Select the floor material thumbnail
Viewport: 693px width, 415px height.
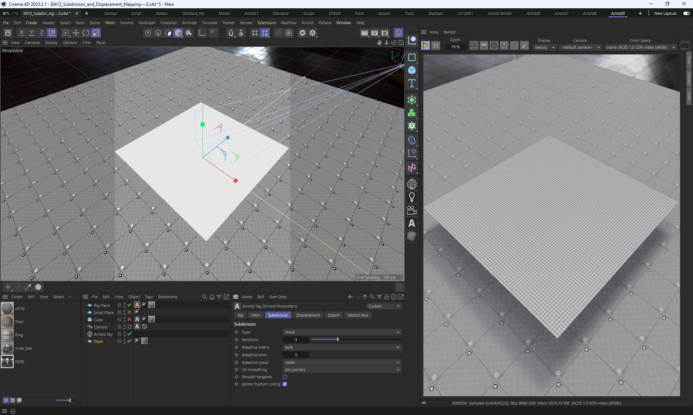point(7,322)
